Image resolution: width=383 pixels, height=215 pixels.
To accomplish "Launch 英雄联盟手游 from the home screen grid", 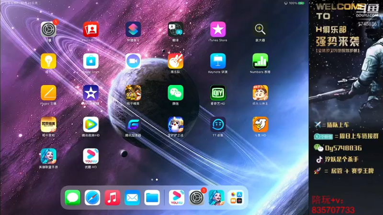I will pyautogui.click(x=48, y=156).
